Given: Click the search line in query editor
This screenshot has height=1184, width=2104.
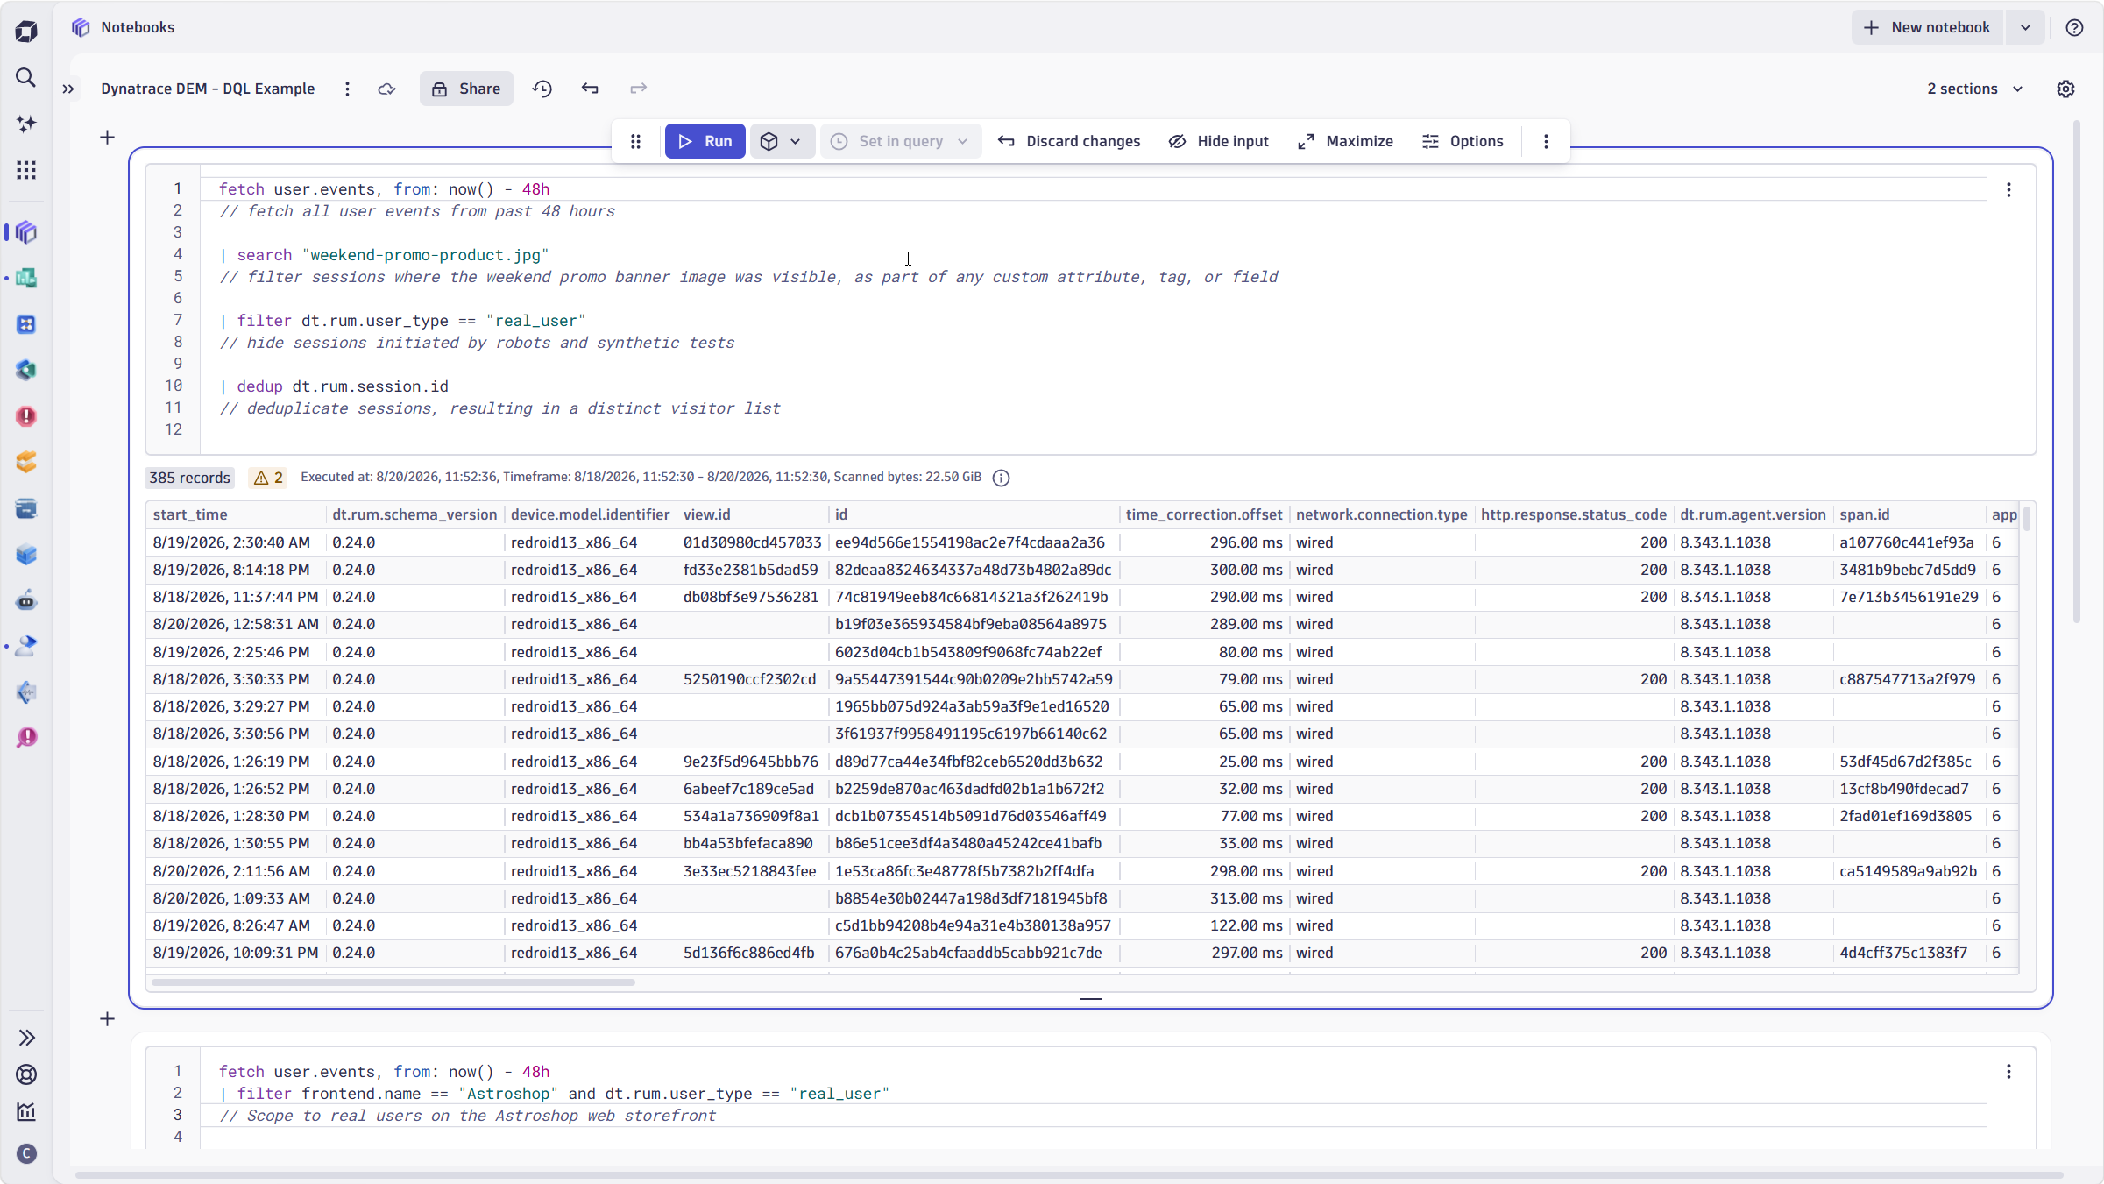Looking at the screenshot, I should click(384, 255).
